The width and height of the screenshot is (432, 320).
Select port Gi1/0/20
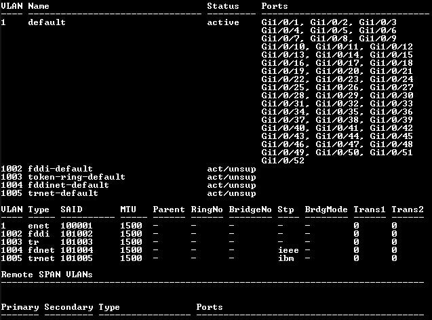[x=336, y=71]
